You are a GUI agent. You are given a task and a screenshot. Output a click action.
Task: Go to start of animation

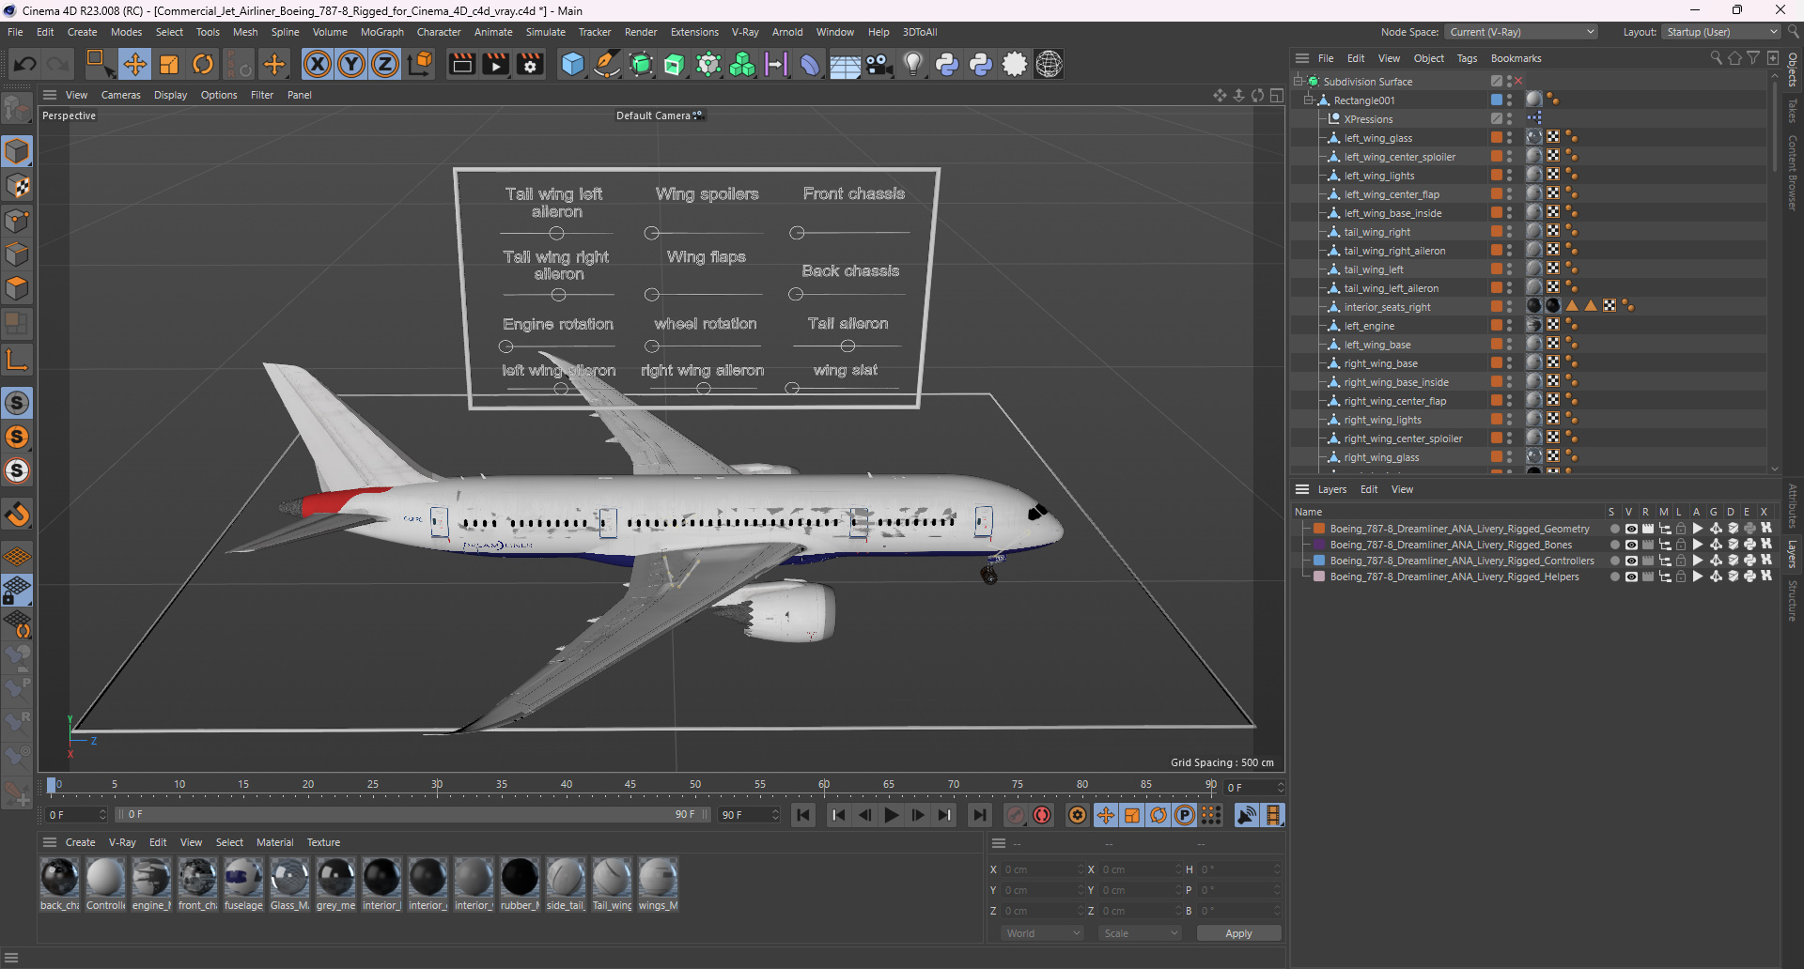[x=803, y=815]
